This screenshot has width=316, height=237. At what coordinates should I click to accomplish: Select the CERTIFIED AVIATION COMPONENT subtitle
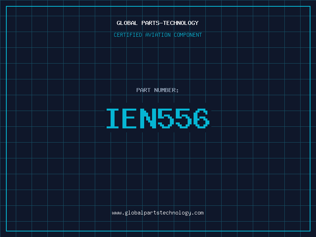click(x=158, y=35)
